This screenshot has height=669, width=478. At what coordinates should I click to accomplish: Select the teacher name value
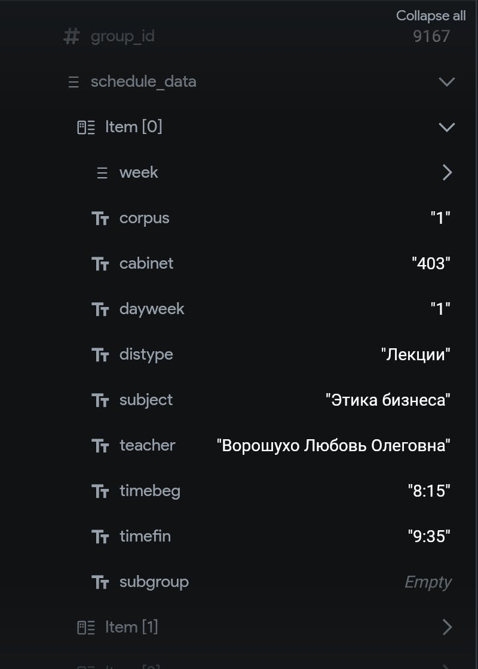(x=333, y=445)
